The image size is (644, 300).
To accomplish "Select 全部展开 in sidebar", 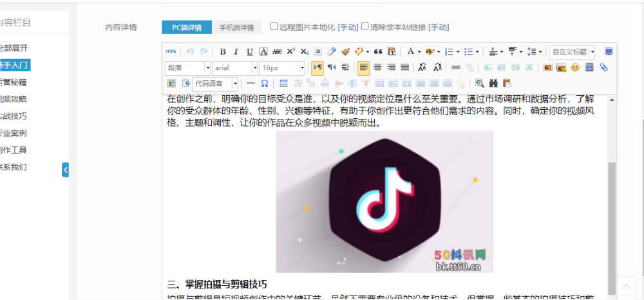I will [13, 48].
